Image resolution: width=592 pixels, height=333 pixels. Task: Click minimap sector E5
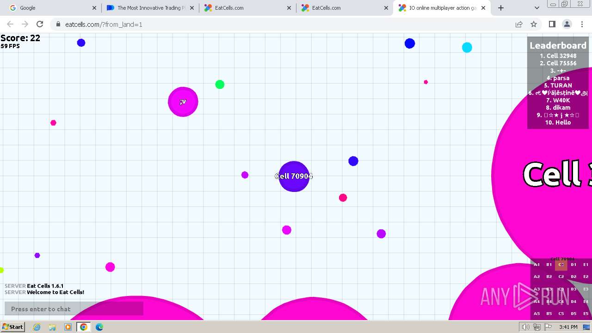point(586,314)
